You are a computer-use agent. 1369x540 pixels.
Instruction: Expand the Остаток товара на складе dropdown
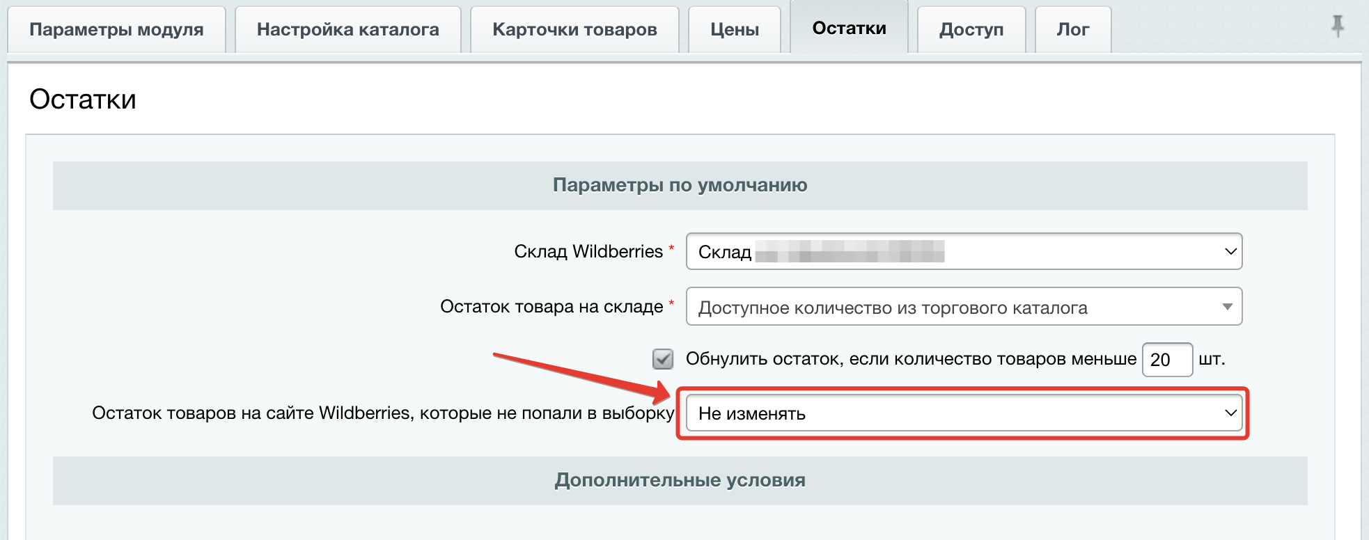coord(964,307)
